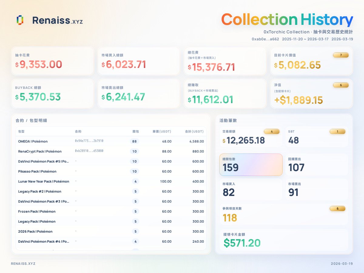This screenshot has height=273, width=364.
Task: Select the Frozen Pack | Pokémon row
Action: [x=111, y=211]
